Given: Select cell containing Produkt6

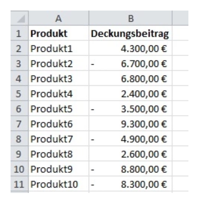Looking at the screenshot, I should pos(58,124).
